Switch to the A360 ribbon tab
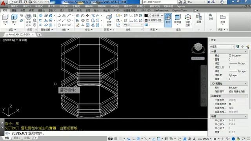This screenshot has width=251, height=141. 116,11
